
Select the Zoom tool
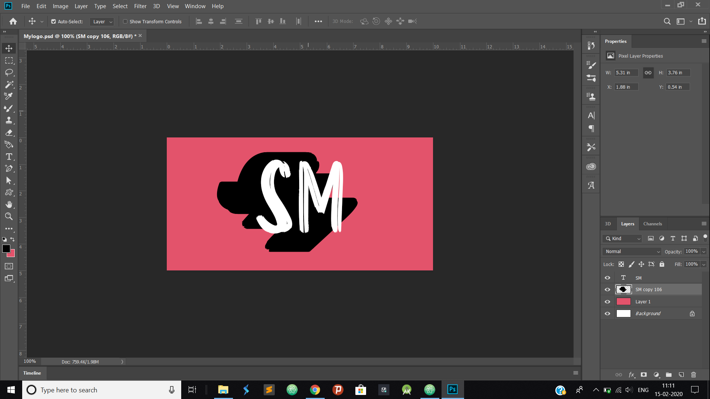coord(9,216)
